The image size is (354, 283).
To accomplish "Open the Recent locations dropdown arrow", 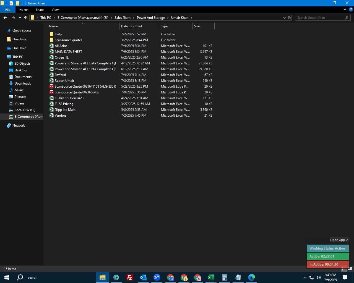I will [20, 18].
